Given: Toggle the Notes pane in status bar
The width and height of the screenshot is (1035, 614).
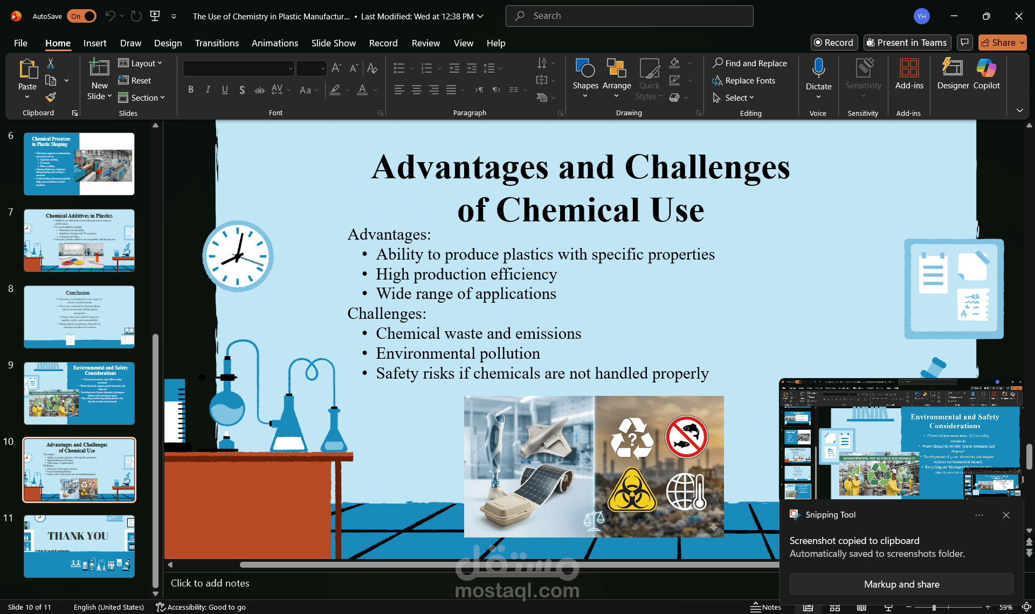Looking at the screenshot, I should [x=765, y=607].
